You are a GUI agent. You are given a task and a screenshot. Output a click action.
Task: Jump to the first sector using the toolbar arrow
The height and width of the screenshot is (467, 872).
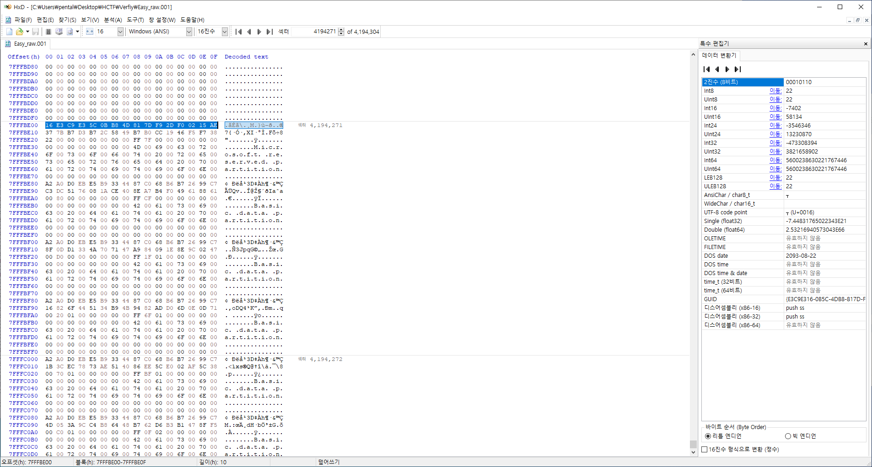[x=238, y=32]
